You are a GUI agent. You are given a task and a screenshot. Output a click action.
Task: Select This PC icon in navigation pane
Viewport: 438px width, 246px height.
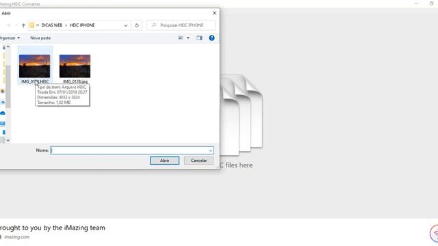tap(3, 124)
